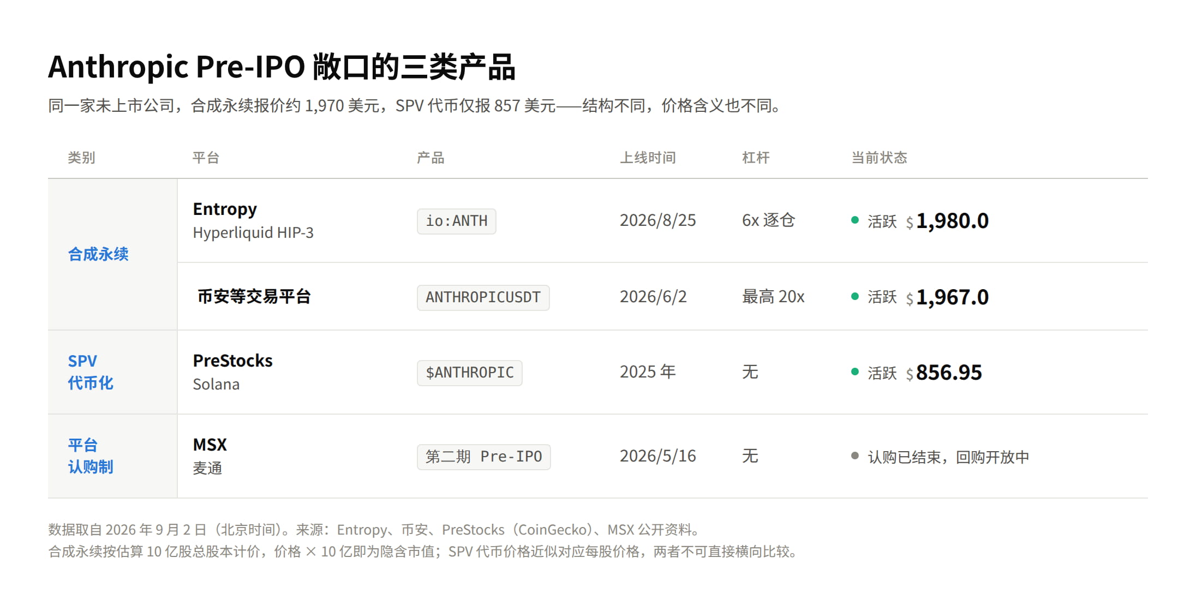The image size is (1196, 599).
Task: Click 'Solana' under PreStocks
Action: tap(216, 384)
